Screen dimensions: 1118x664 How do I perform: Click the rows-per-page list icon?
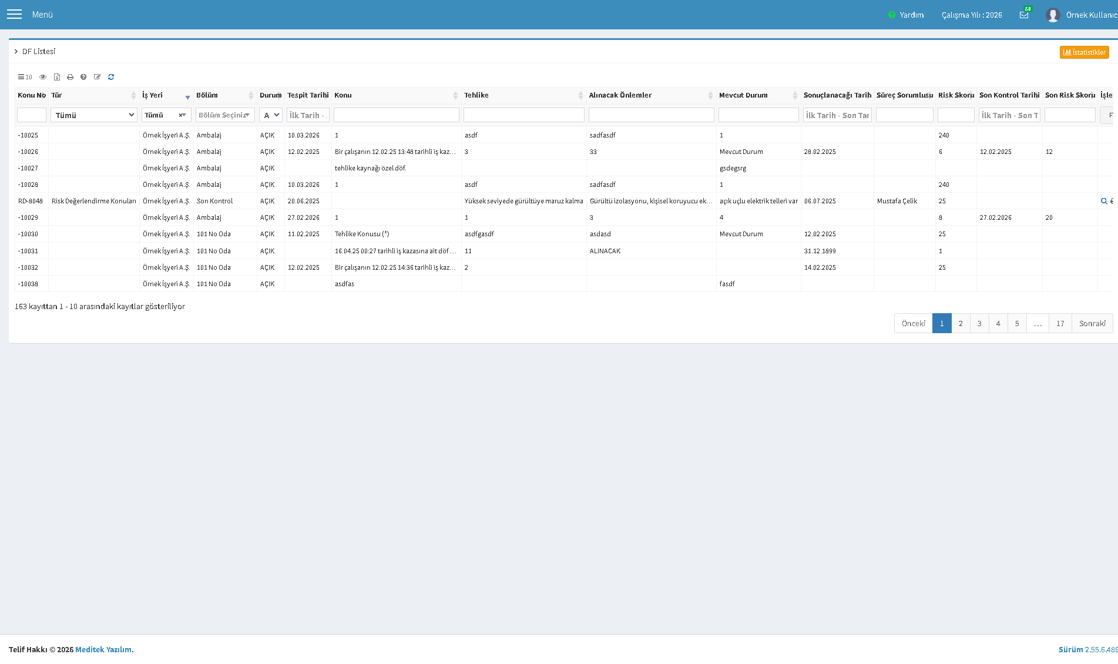click(x=25, y=77)
